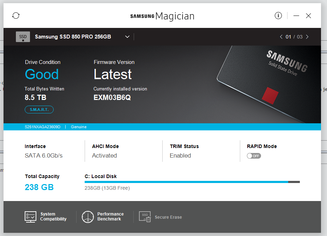
Task: Toggle the RAPID Mode switch
Action: [x=254, y=156]
